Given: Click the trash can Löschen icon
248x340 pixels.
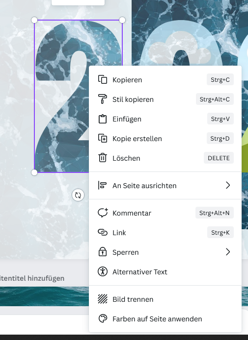Looking at the screenshot, I should [x=103, y=158].
